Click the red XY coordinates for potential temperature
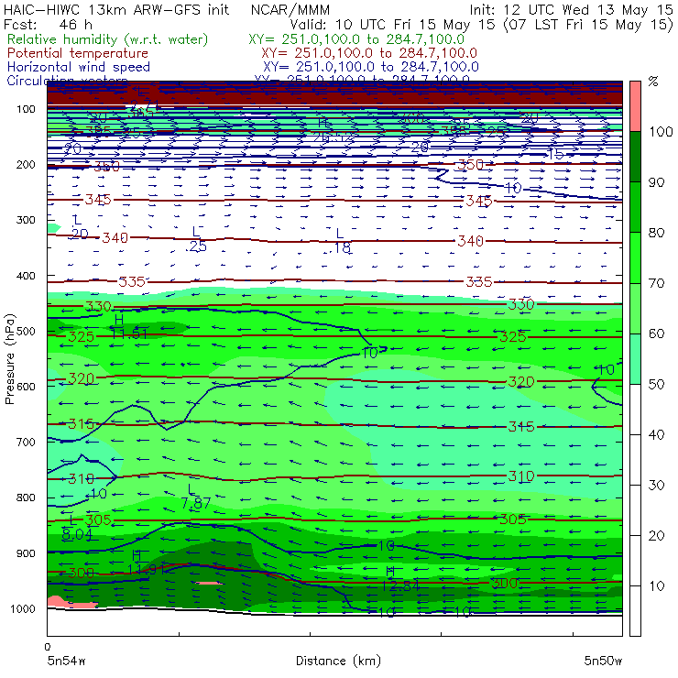 coord(369,53)
